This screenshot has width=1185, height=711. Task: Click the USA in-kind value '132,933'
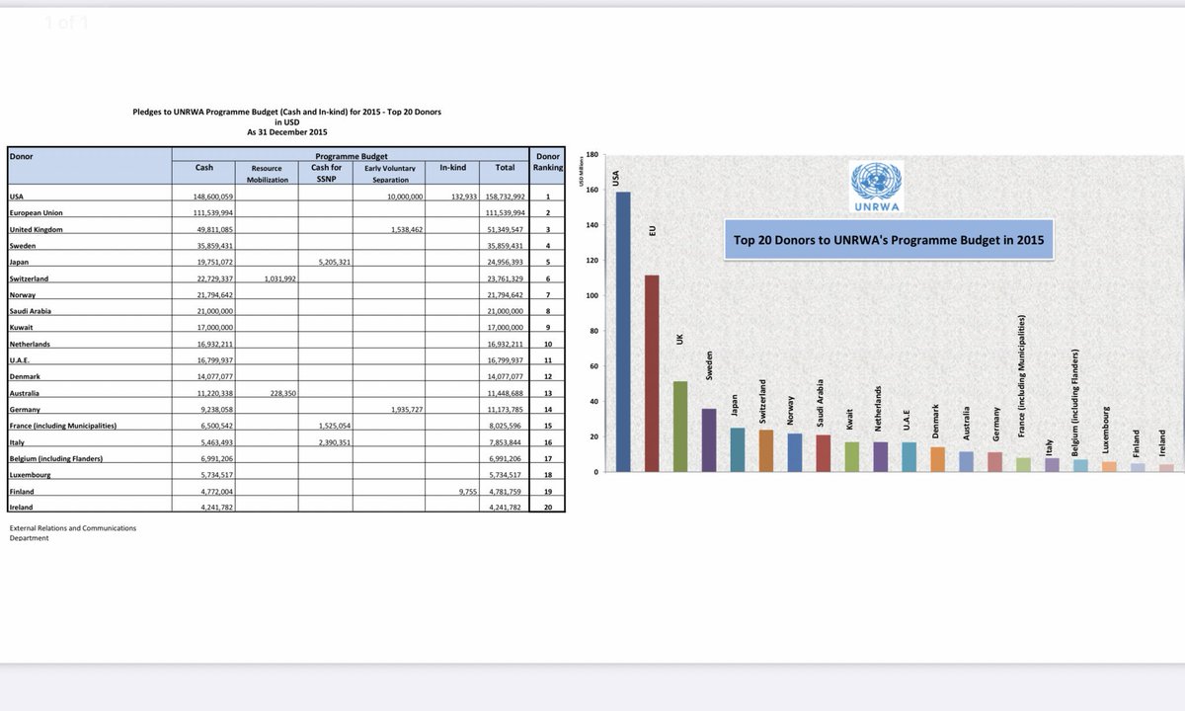pos(464,197)
